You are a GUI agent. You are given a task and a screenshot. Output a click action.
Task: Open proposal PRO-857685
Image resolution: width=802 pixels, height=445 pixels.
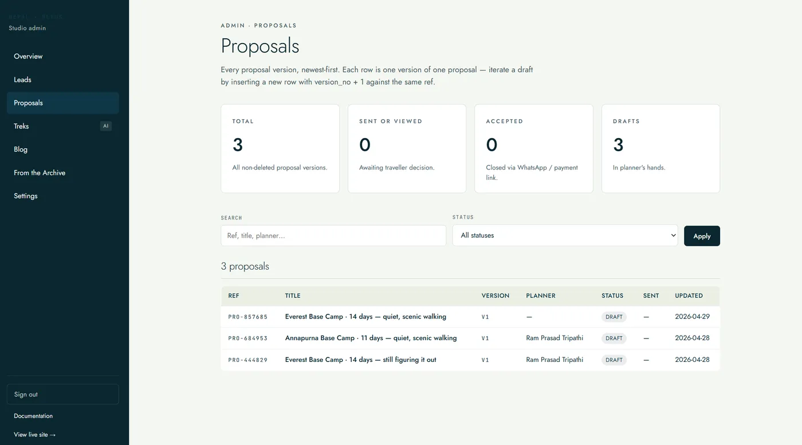click(x=247, y=317)
